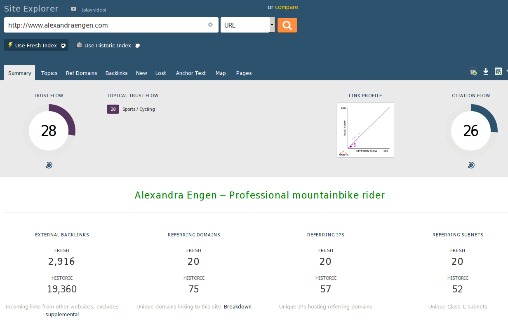Screen dimensions: 508x334
Task: Click the Topical Trust Flow heading
Action: tap(133, 96)
